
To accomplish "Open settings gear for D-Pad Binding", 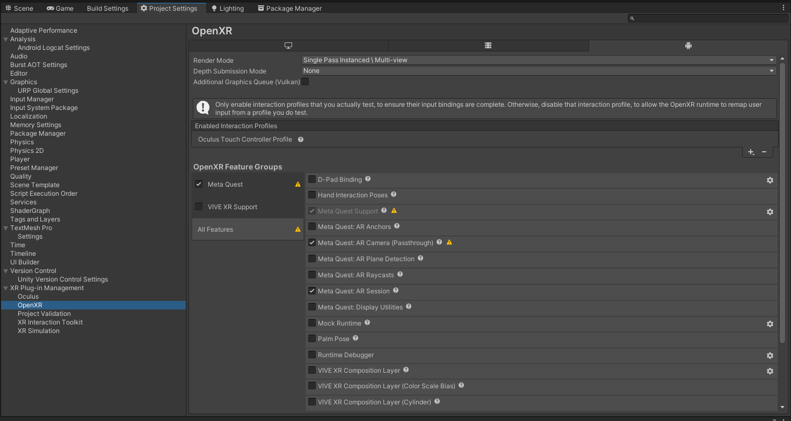I will pos(770,180).
